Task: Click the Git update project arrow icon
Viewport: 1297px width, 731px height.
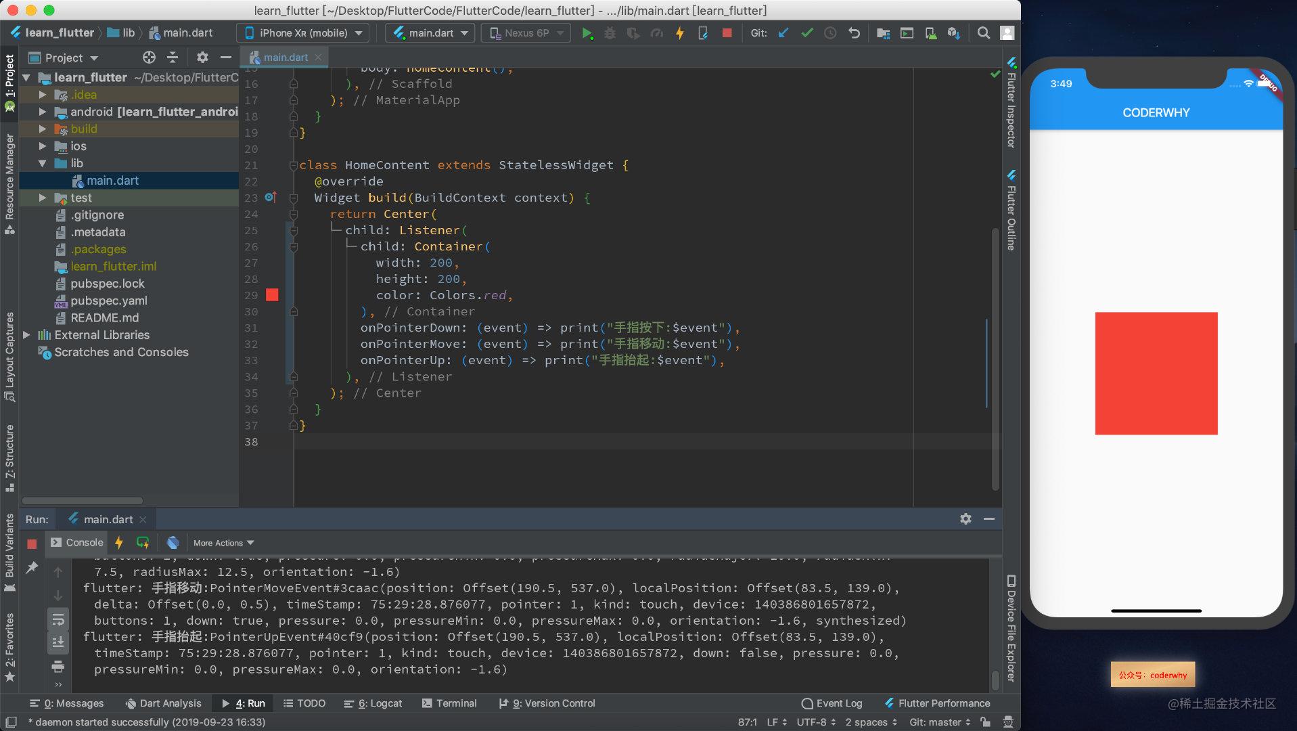Action: tap(783, 33)
